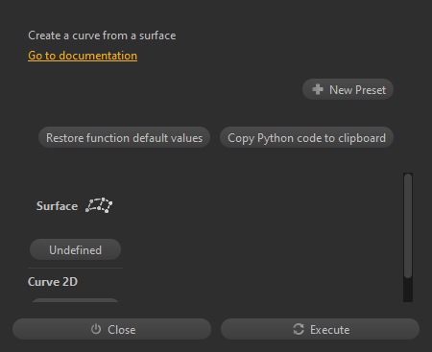Click the partially visible Curve 2D button

75,300
